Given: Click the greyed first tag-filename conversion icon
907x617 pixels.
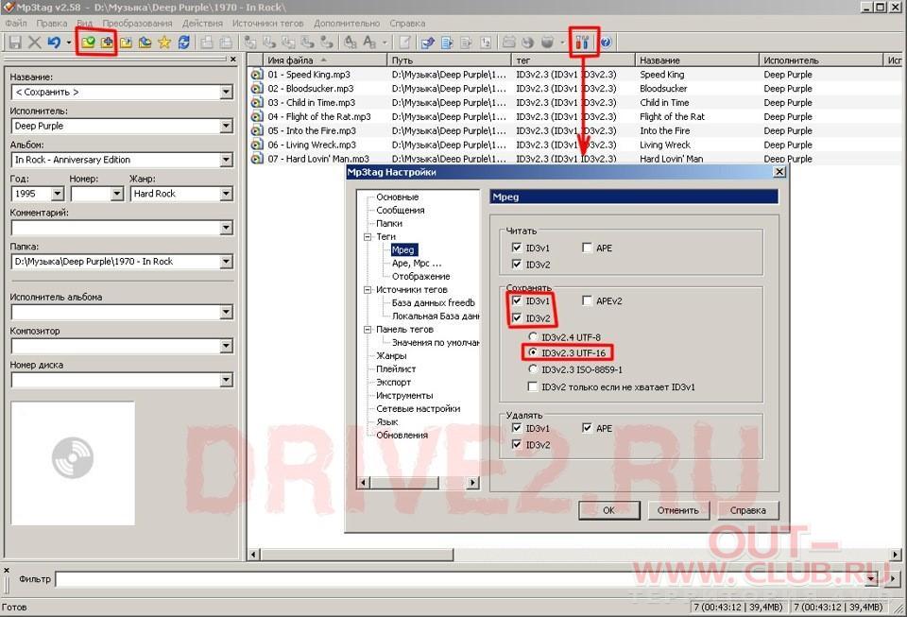Looking at the screenshot, I should pos(249,43).
